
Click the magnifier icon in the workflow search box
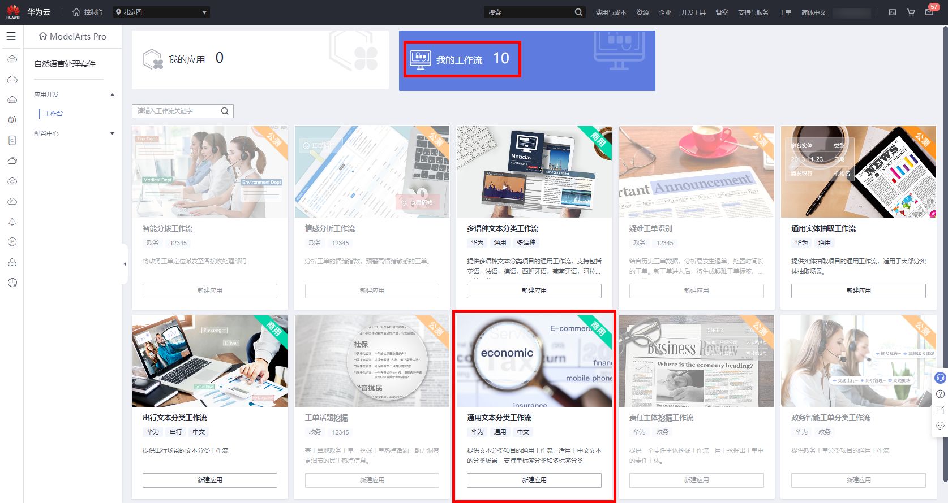click(225, 111)
